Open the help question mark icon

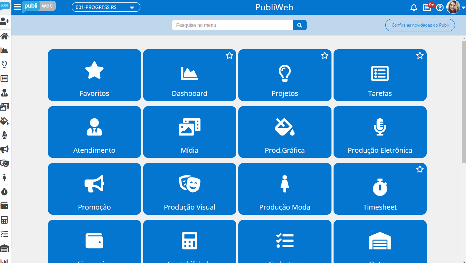[x=440, y=8]
